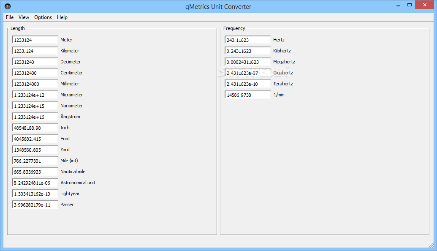
Task: Click the Yard input field
Action: pos(35,150)
